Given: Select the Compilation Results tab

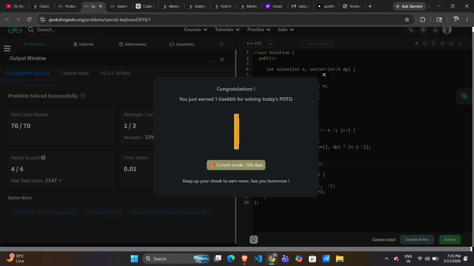Looking at the screenshot, I should click(28, 73).
